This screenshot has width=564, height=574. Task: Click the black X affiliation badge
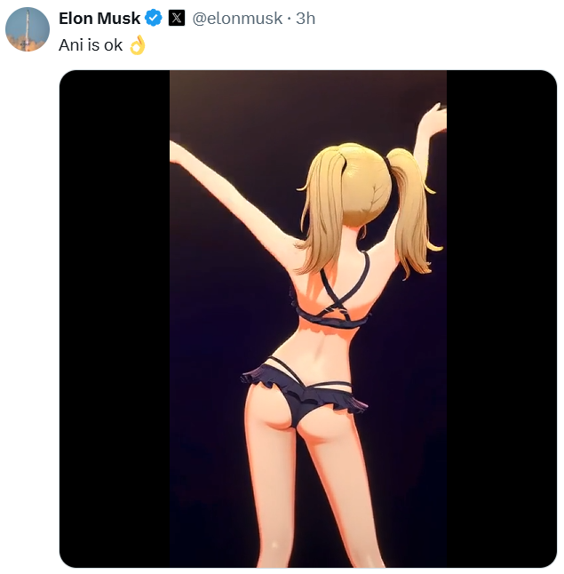point(177,18)
